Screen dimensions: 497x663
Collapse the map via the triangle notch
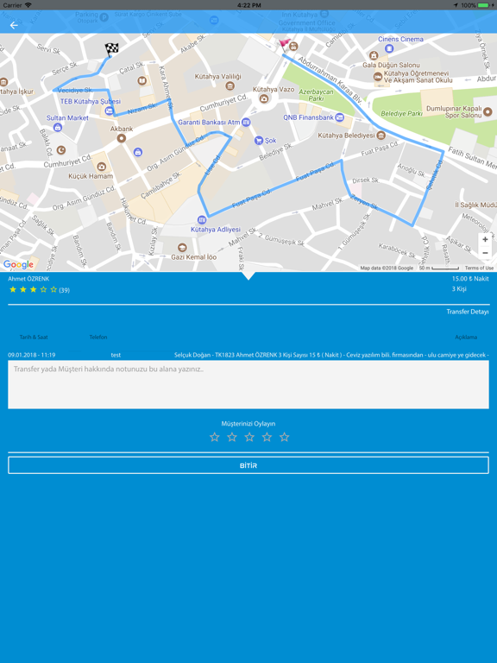[x=248, y=275]
